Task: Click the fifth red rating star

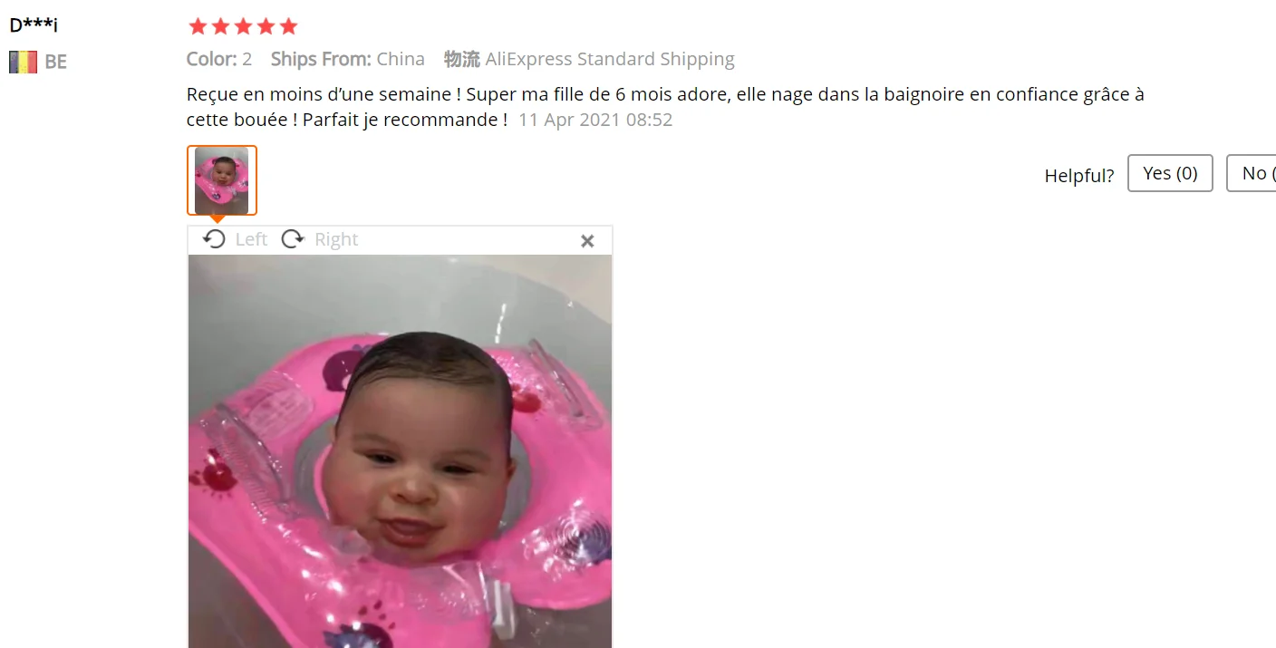Action: point(288,26)
